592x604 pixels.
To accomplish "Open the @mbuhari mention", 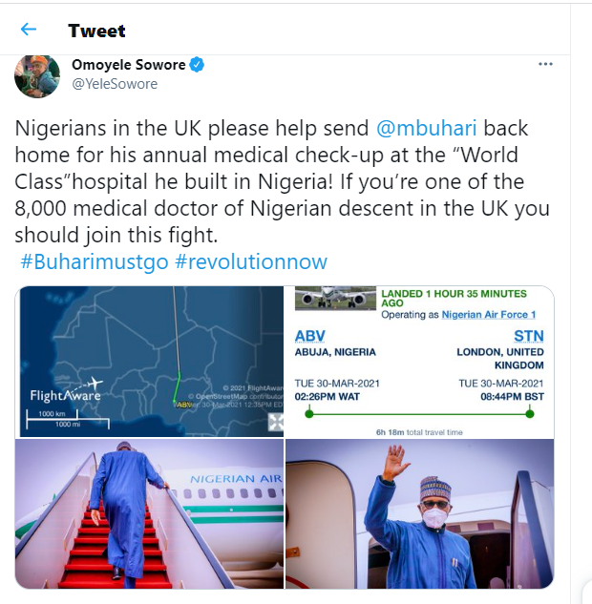I will tap(426, 128).
